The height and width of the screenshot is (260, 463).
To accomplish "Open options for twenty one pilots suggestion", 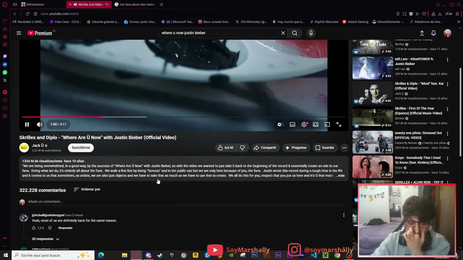I will (x=447, y=134).
